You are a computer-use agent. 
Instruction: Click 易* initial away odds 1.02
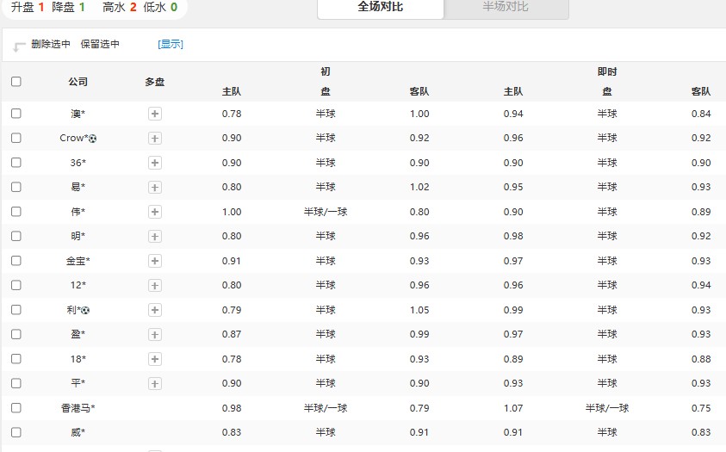coord(419,187)
